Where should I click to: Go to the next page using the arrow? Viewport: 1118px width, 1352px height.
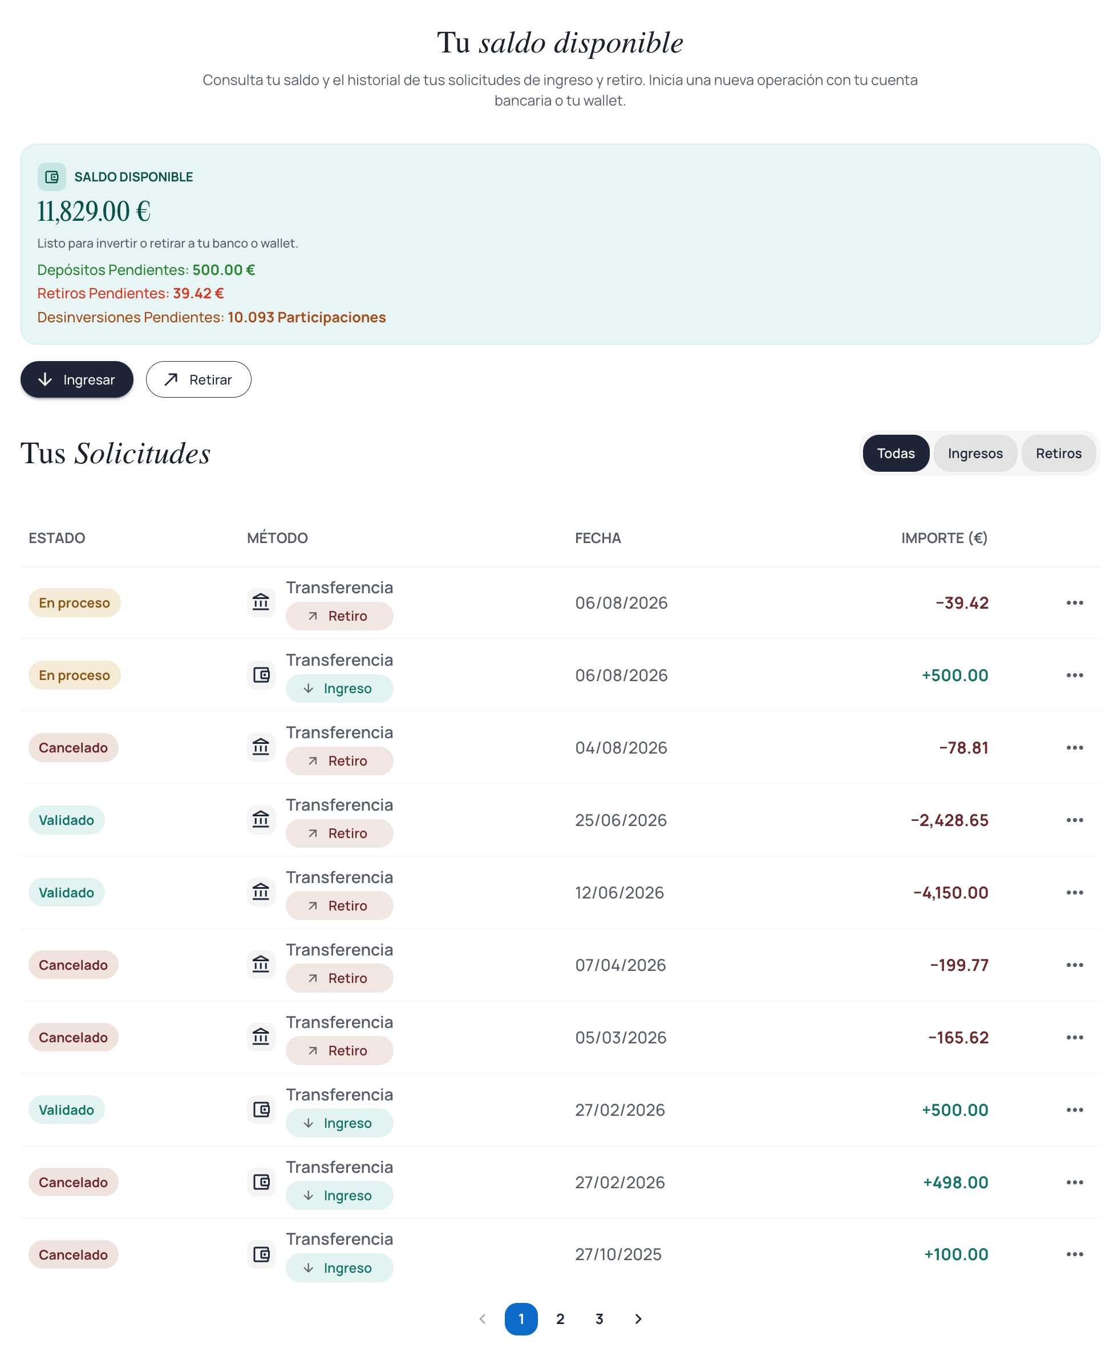(x=638, y=1318)
